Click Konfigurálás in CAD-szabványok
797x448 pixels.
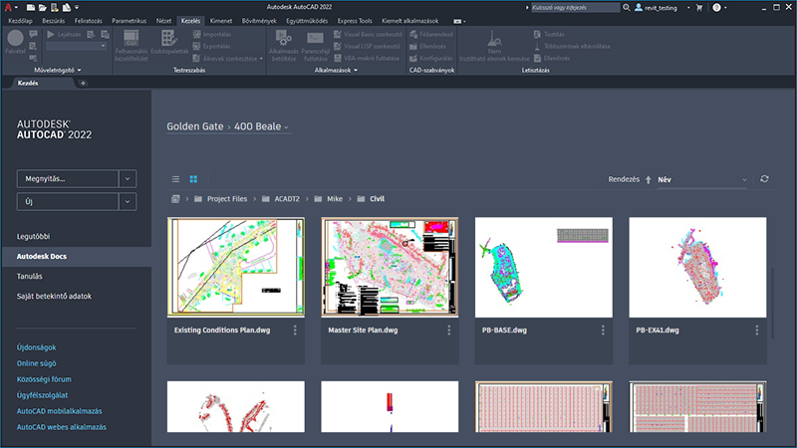click(431, 59)
